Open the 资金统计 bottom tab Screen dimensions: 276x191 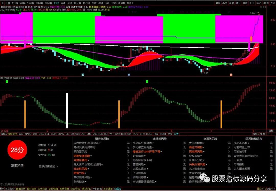[42, 189]
